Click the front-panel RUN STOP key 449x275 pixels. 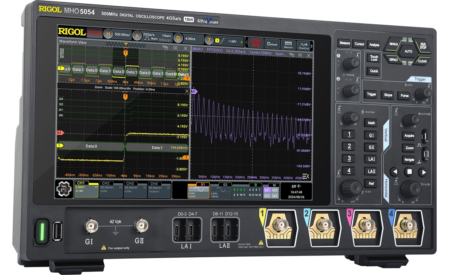[x=422, y=46]
